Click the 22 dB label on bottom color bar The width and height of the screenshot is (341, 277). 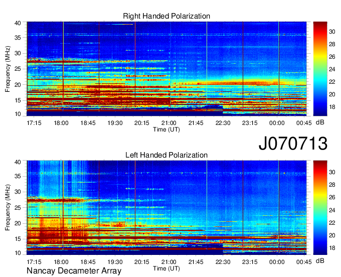pyautogui.click(x=332, y=223)
